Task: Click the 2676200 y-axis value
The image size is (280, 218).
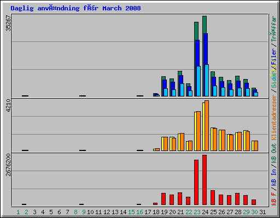Action: click(x=8, y=165)
